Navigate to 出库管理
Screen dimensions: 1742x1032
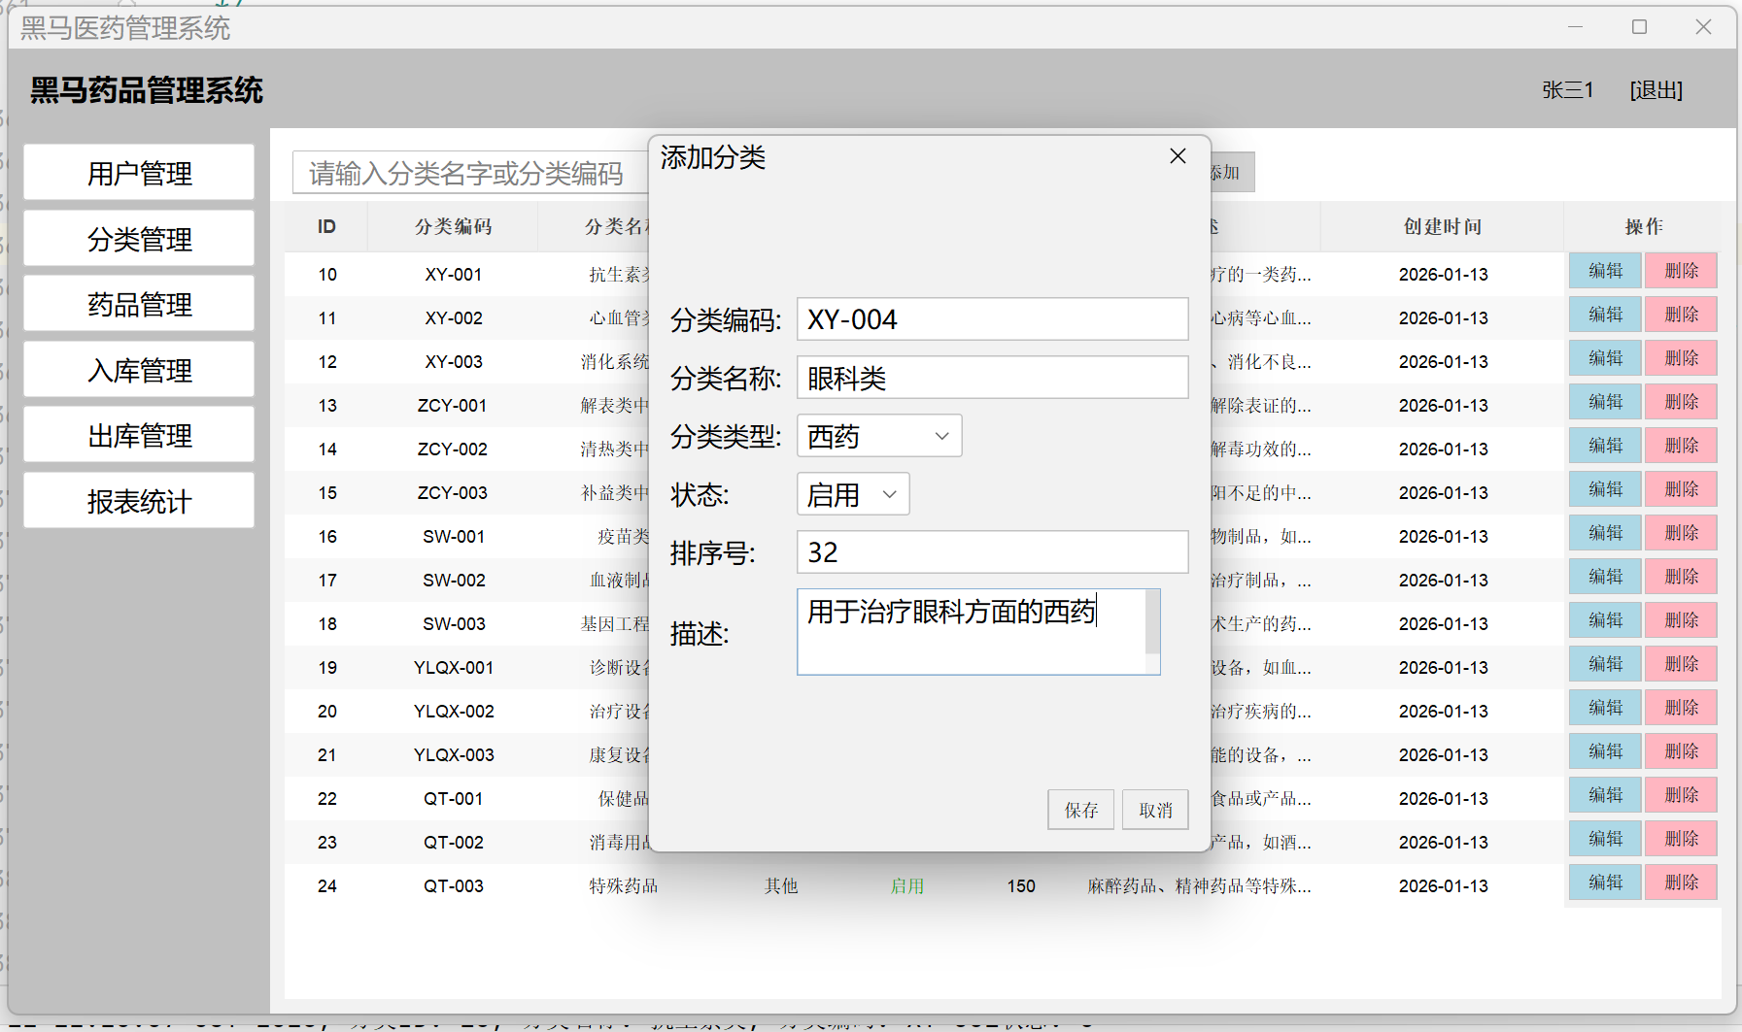(x=139, y=436)
